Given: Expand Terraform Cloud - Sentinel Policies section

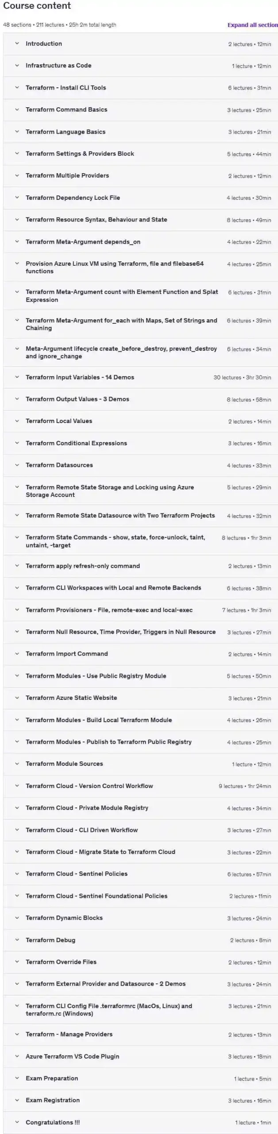Looking at the screenshot, I should point(77,874).
